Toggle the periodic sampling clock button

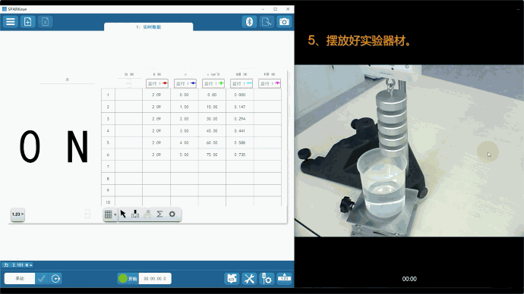55,278
